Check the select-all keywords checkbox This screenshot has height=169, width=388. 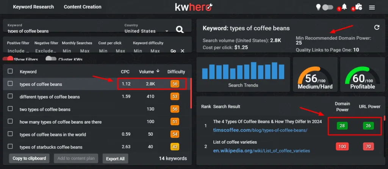(10, 71)
